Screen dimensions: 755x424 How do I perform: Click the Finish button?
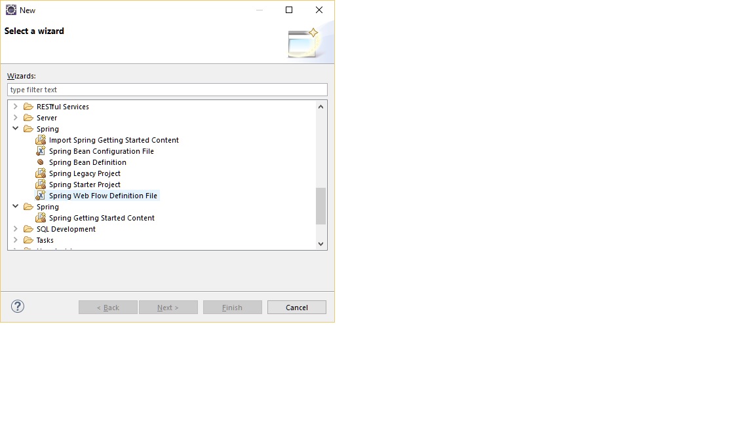[232, 307]
